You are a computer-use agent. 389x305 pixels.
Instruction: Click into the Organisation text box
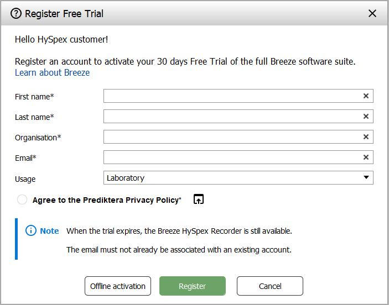tap(232, 137)
